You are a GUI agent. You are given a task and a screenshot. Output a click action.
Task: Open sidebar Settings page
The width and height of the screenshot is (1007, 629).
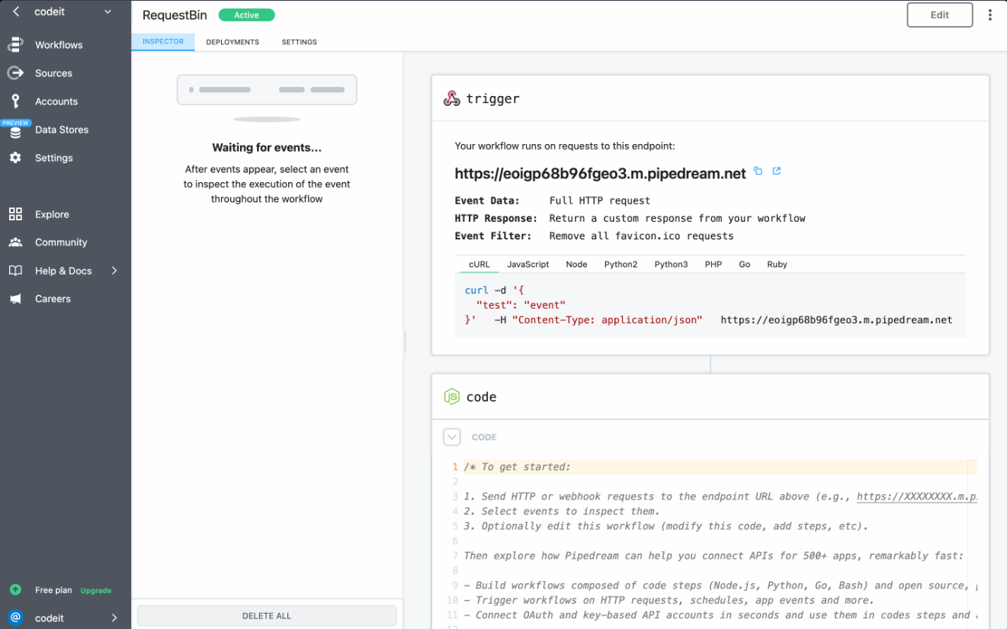54,158
